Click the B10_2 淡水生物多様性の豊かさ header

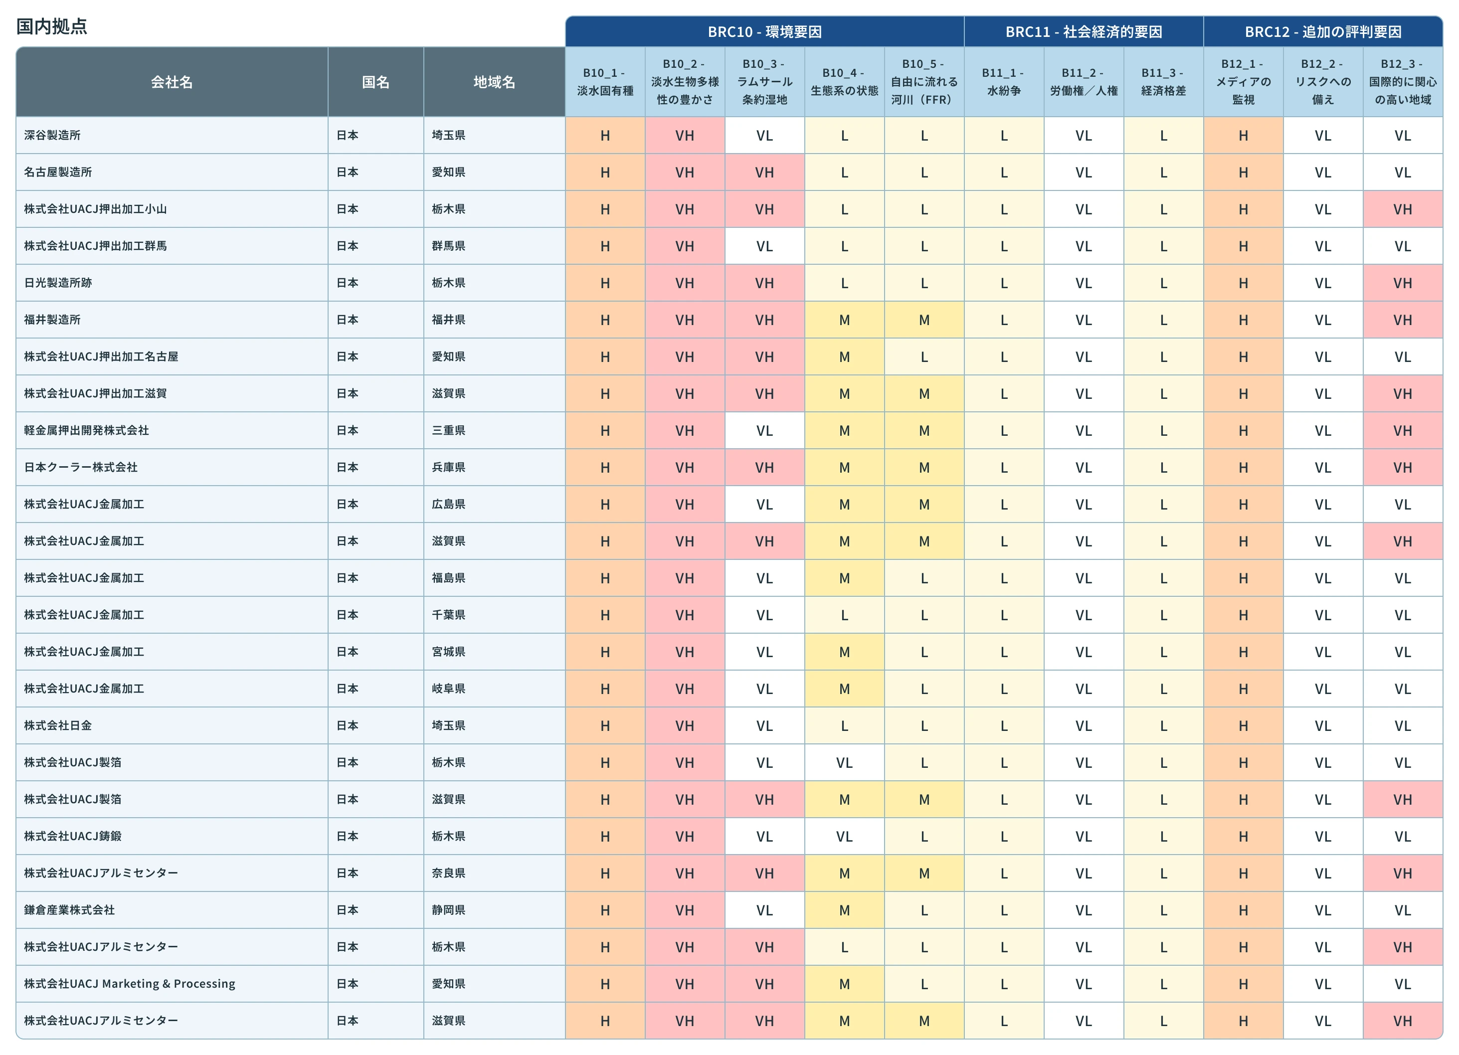(x=685, y=82)
